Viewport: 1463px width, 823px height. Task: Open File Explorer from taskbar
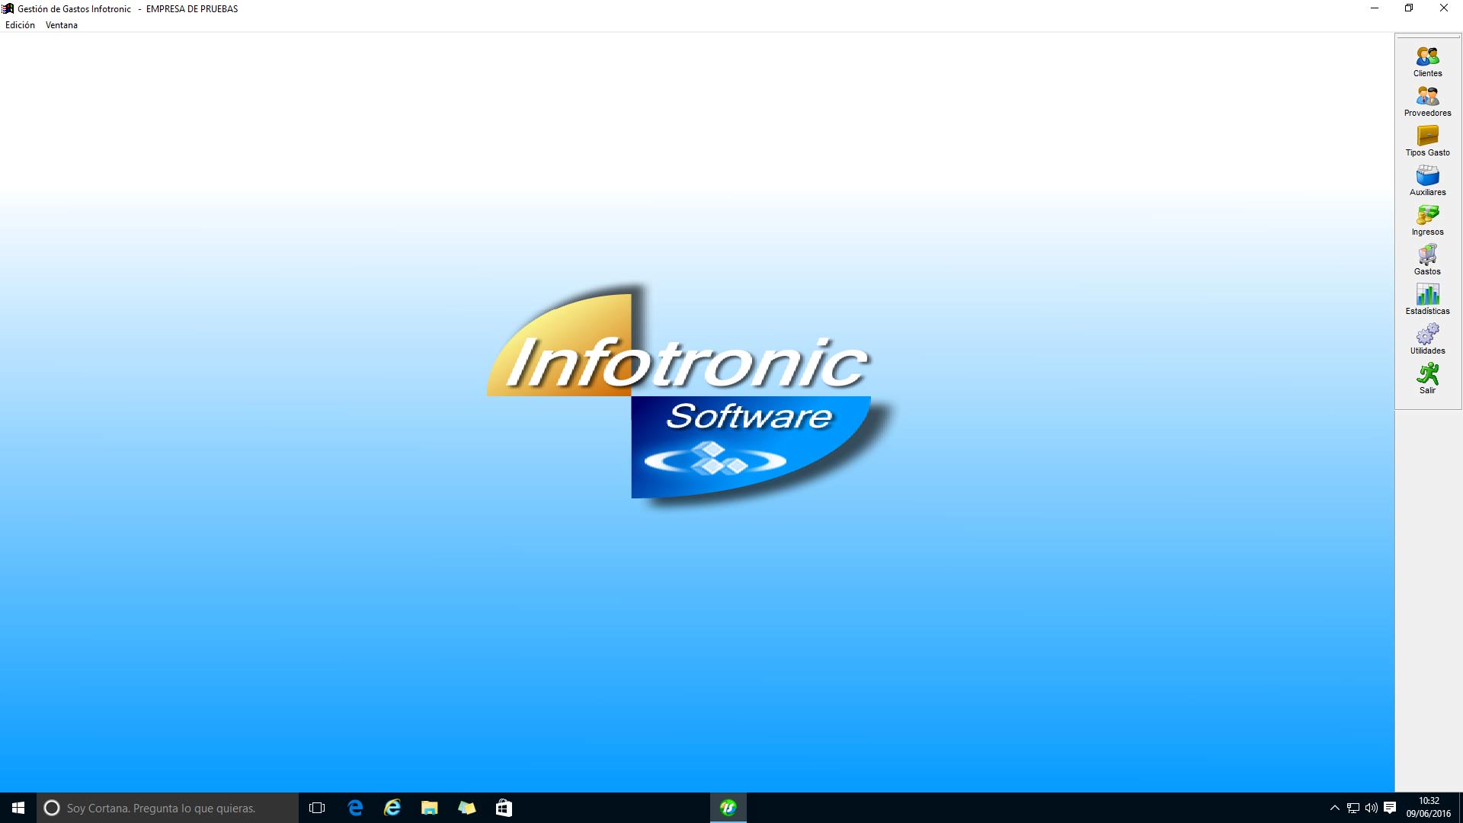[430, 808]
